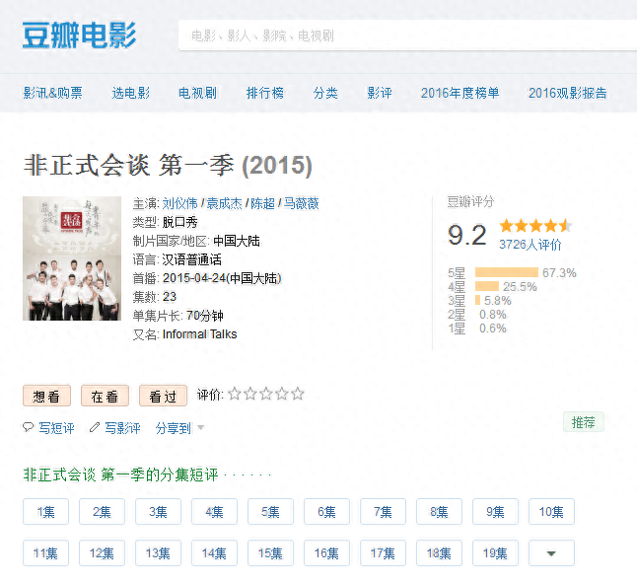The image size is (637, 584).
Task: Expand the 分享到 dropdown
Action: 179,428
